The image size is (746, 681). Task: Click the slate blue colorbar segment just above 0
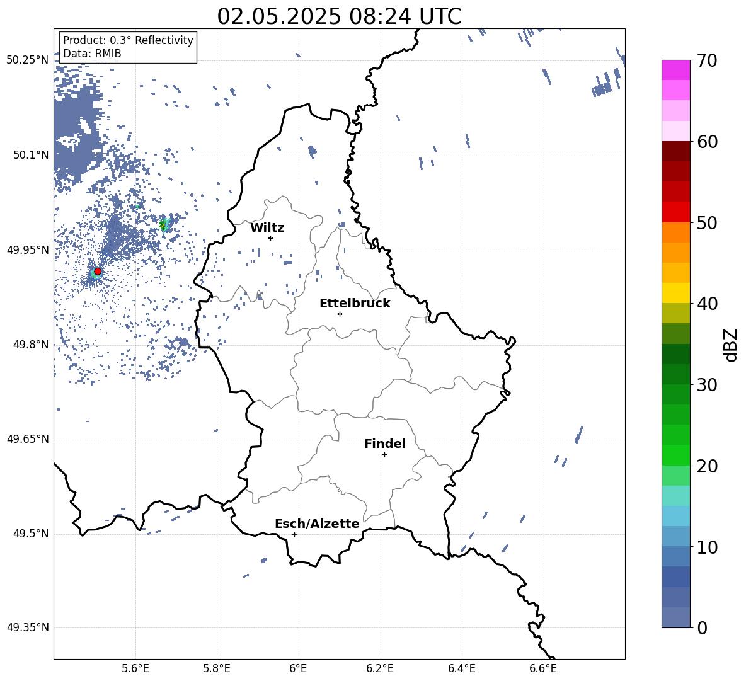click(676, 617)
